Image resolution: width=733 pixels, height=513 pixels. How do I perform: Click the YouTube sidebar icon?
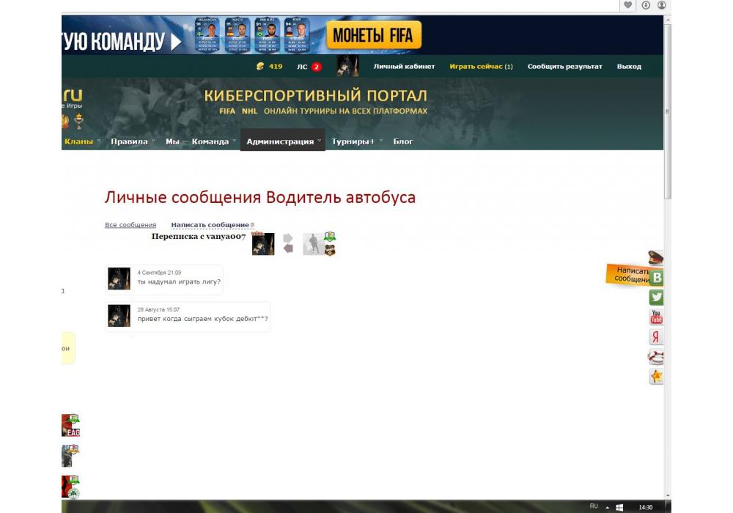[656, 317]
